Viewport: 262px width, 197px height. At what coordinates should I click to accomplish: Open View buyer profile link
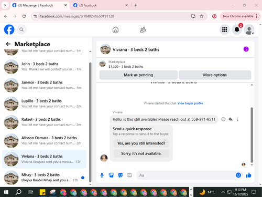coord(190,103)
